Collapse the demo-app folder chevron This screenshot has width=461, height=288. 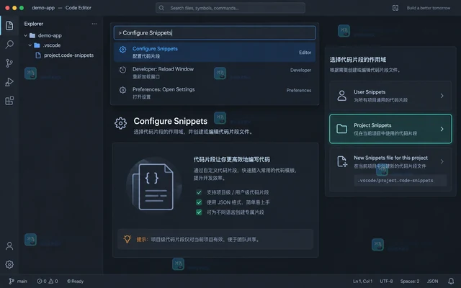point(26,35)
